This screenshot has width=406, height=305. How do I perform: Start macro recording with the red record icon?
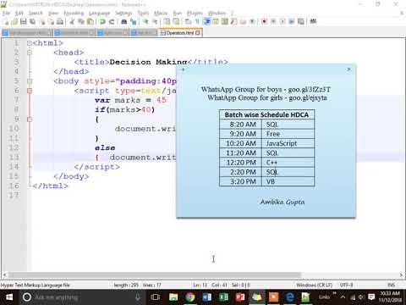264,21
